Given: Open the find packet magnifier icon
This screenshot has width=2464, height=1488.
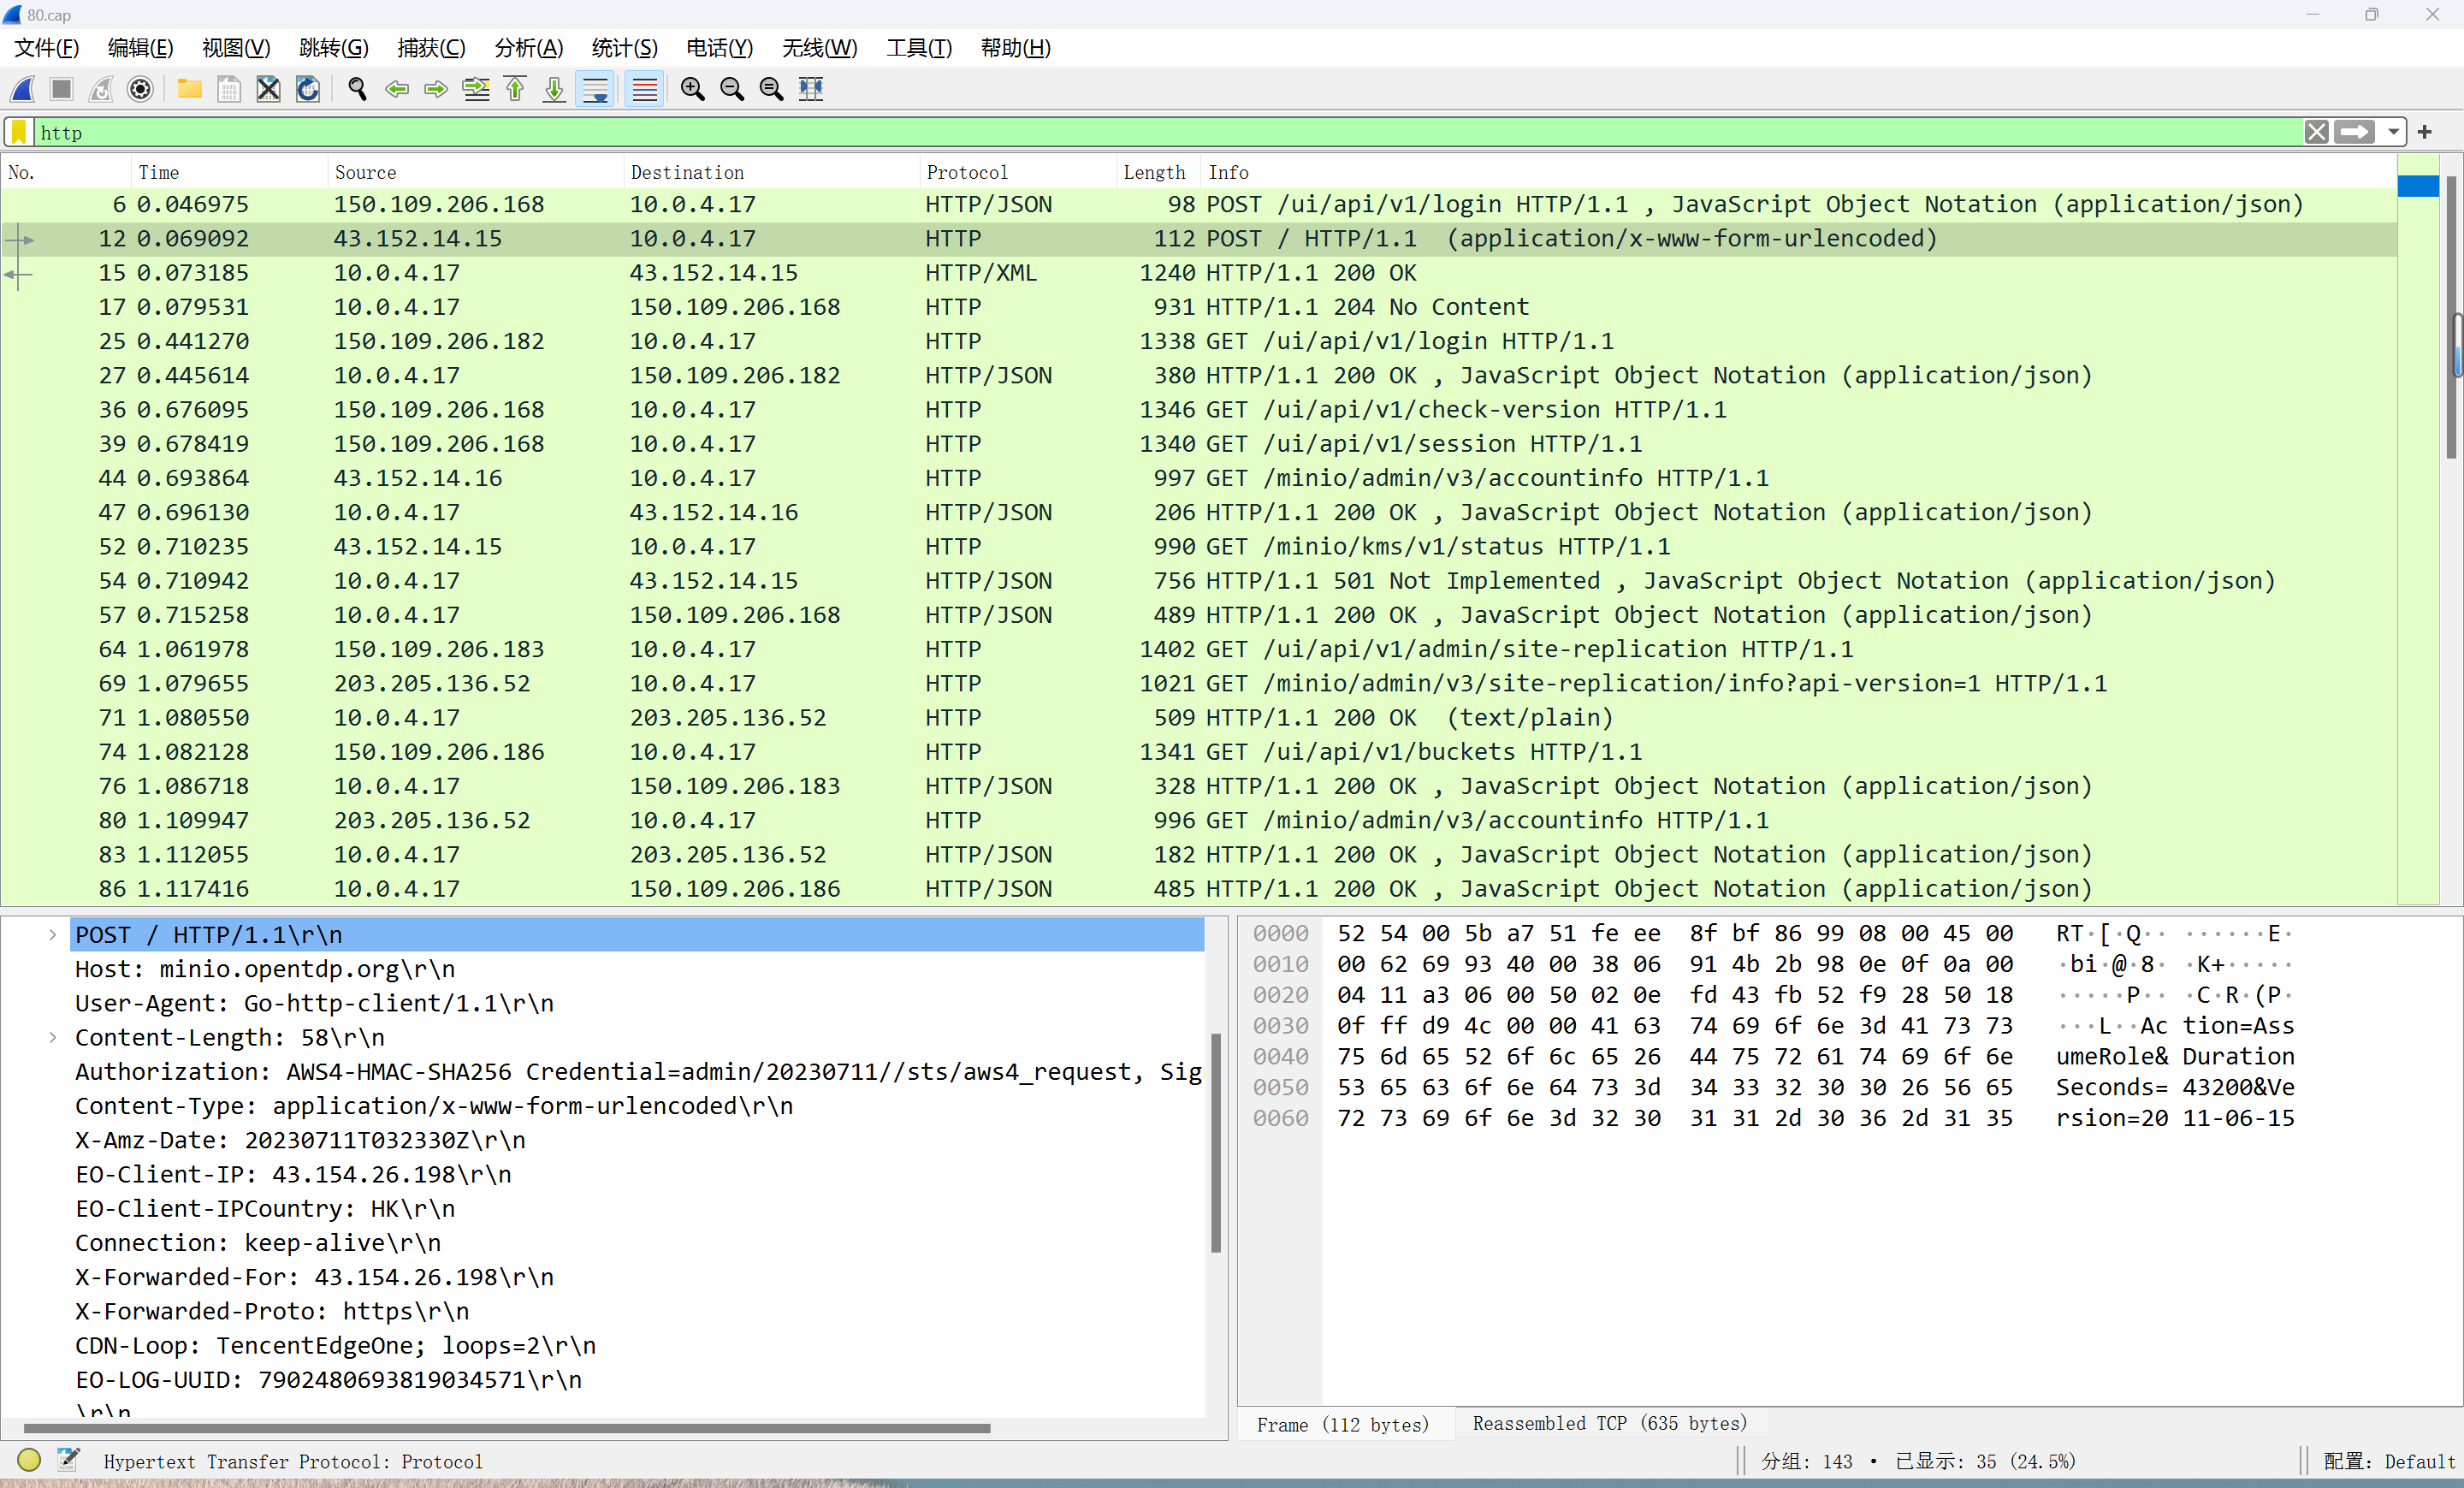Looking at the screenshot, I should pos(357,89).
